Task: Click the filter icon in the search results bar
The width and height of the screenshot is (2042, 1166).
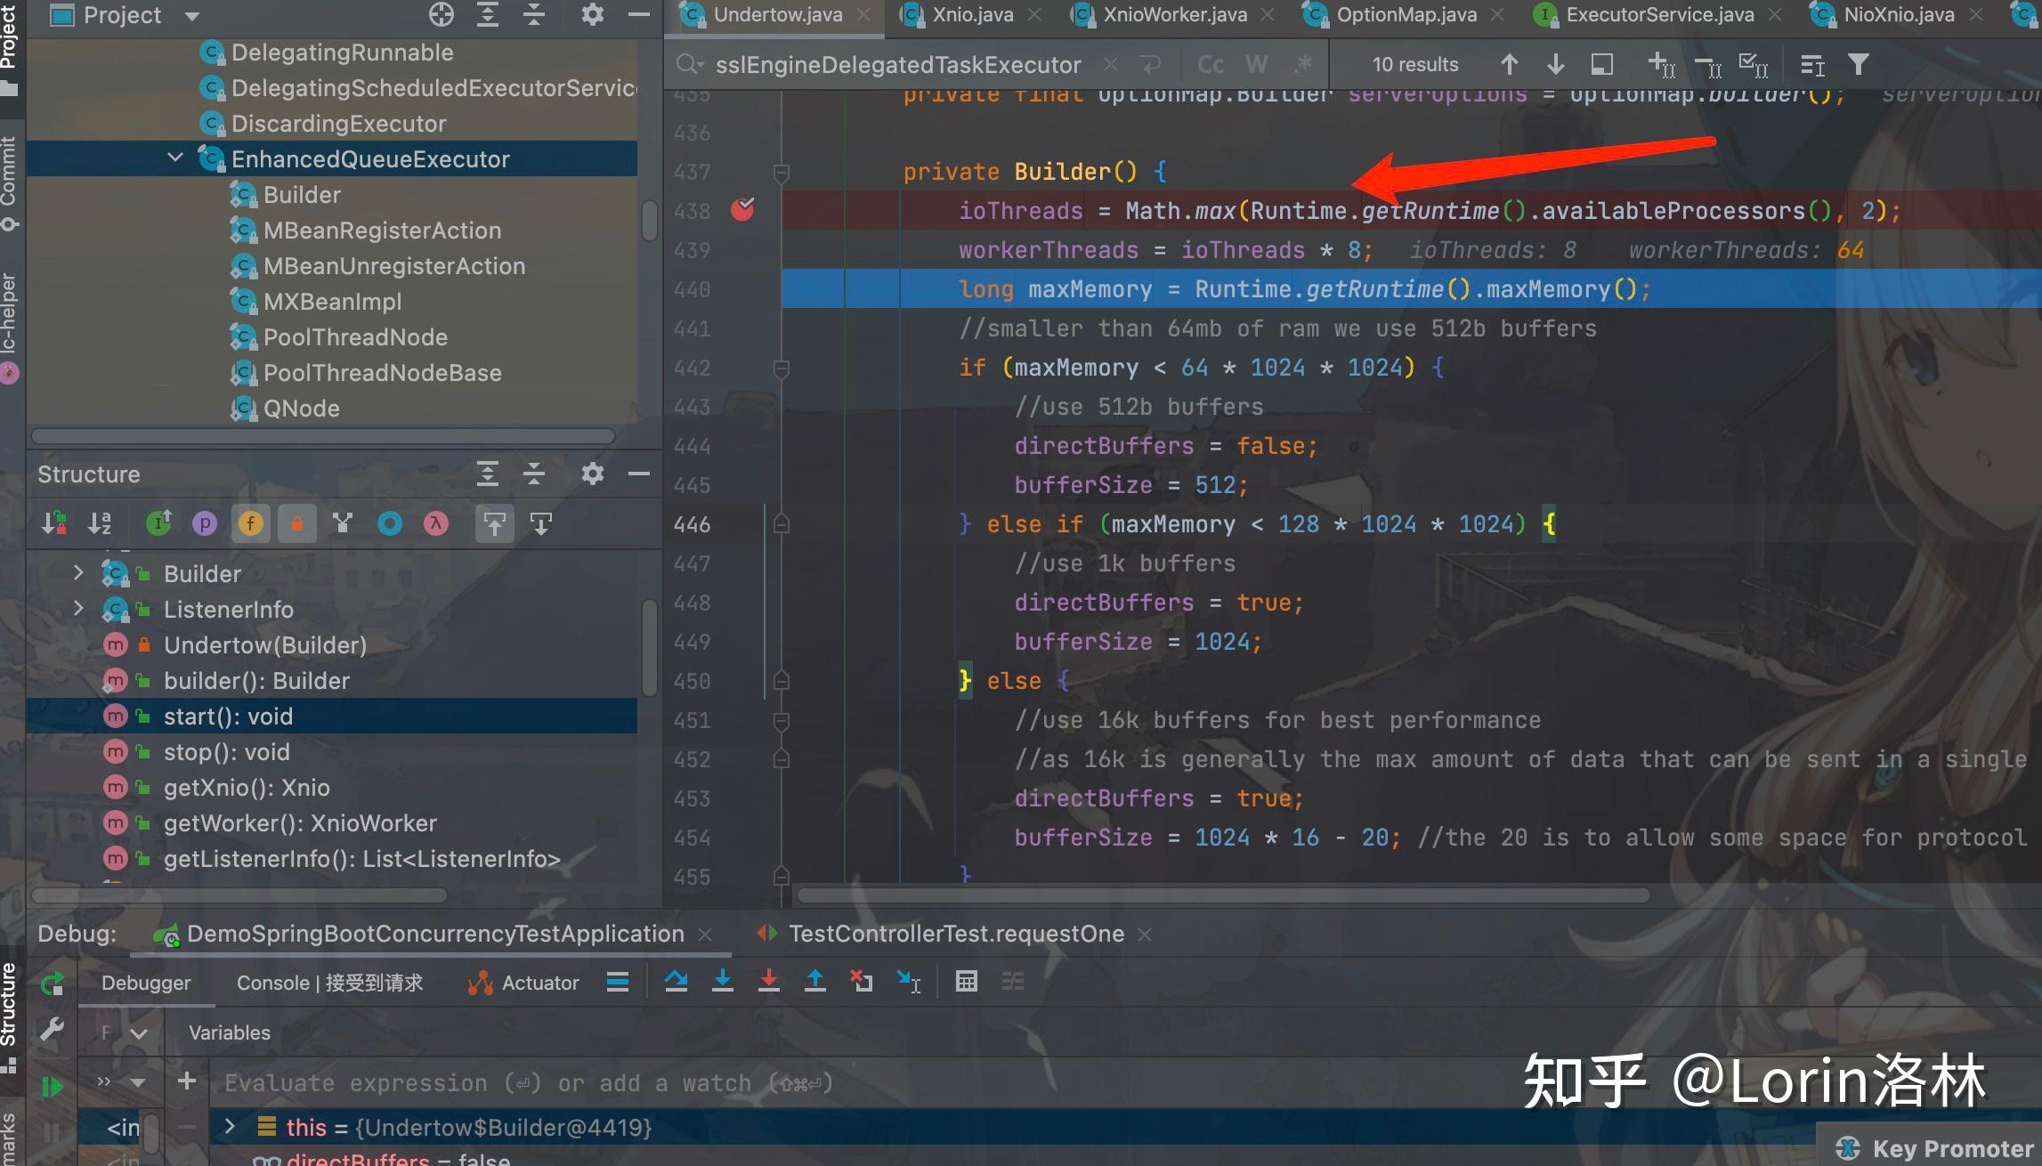Action: coord(1857,63)
